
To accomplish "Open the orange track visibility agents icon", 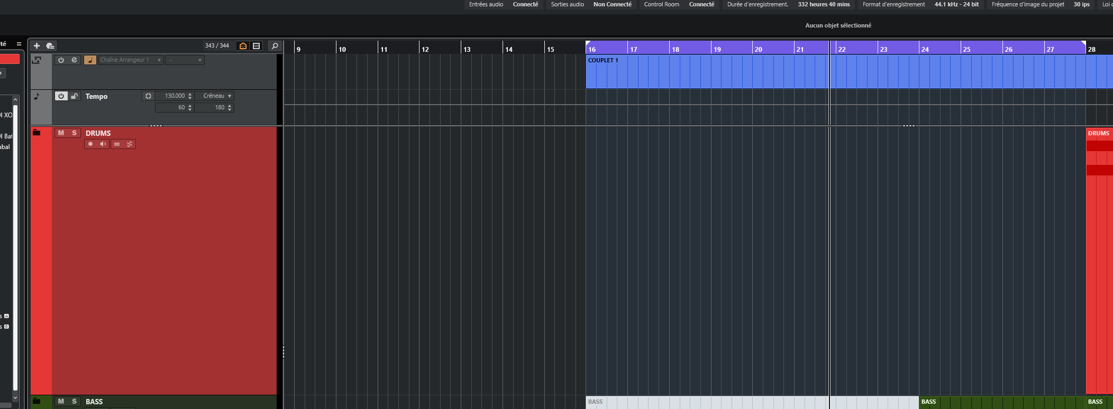I will click(x=243, y=46).
